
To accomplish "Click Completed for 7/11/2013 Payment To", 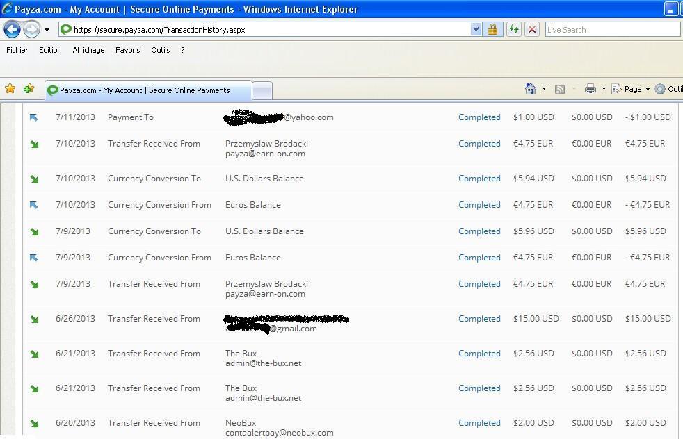I will (x=479, y=117).
